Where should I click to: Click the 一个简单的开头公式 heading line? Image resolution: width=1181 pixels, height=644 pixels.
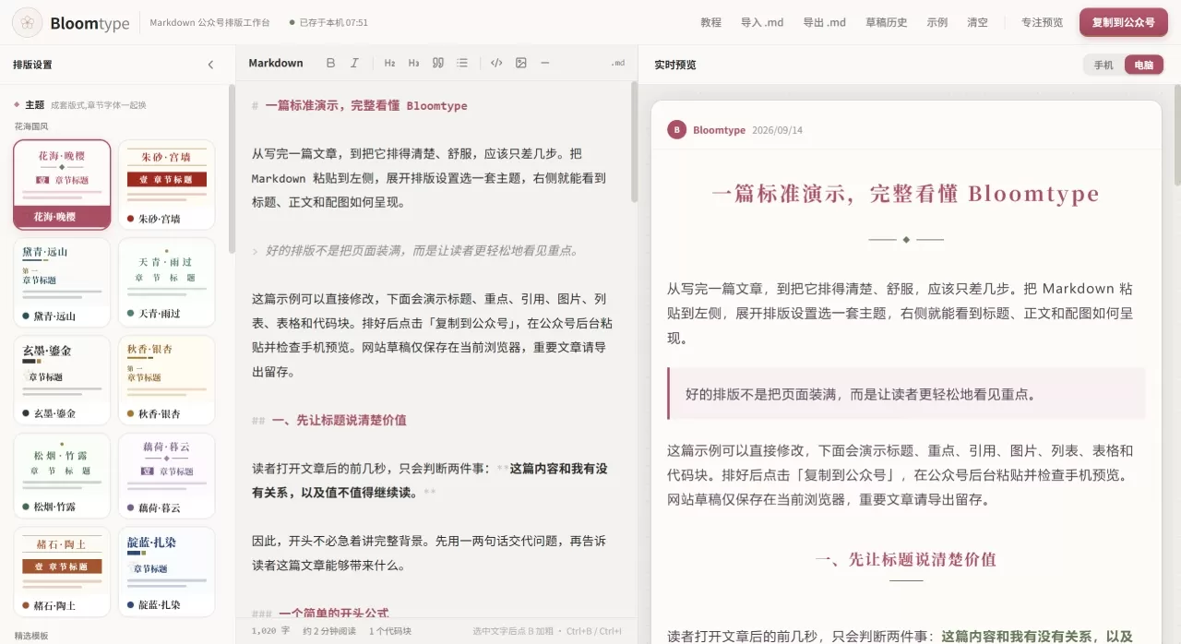[x=320, y=613]
